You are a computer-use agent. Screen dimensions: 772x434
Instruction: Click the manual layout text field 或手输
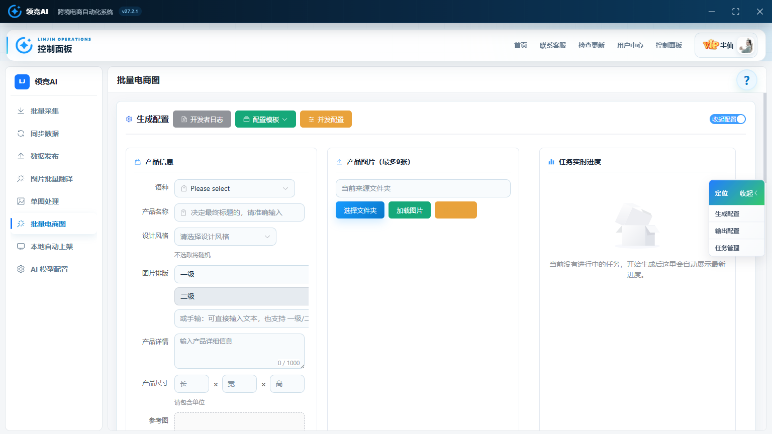pyautogui.click(x=242, y=318)
